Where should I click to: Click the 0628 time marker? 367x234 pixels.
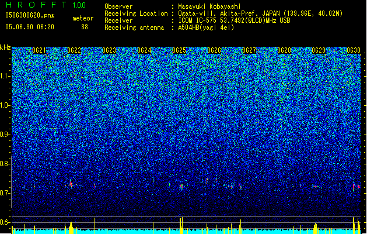(284, 50)
